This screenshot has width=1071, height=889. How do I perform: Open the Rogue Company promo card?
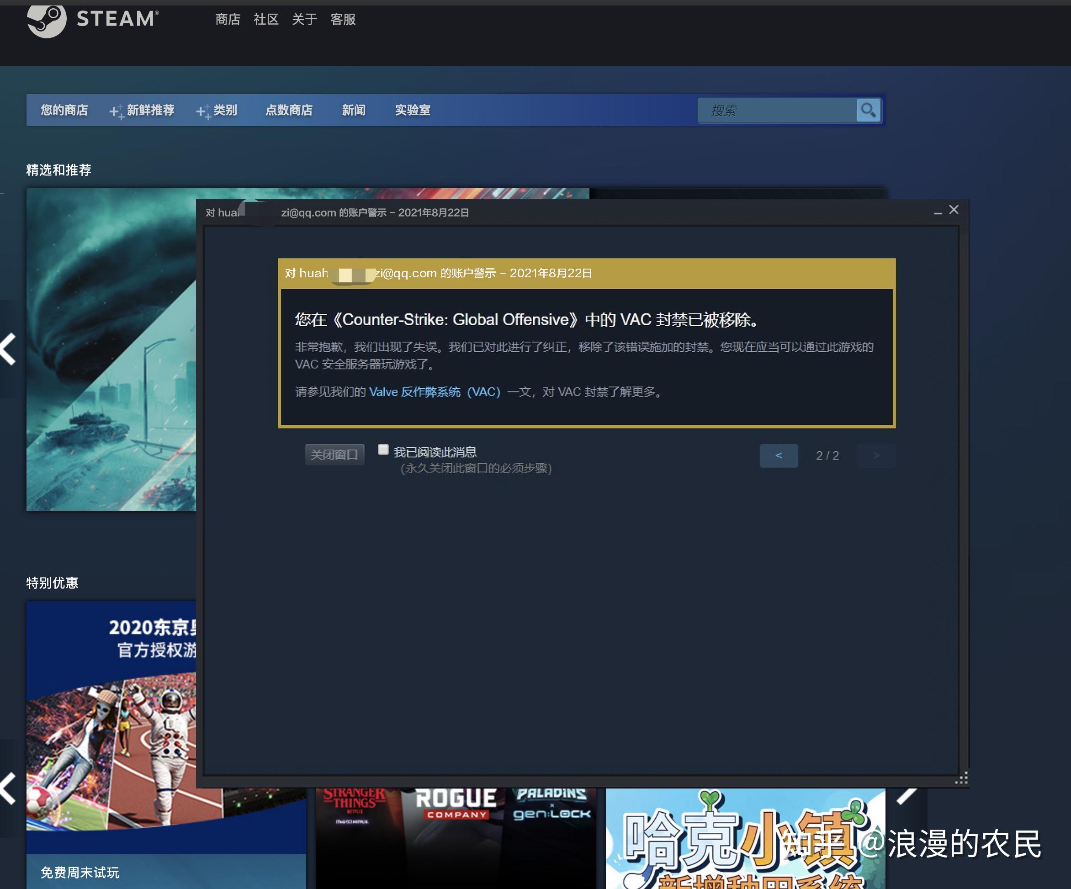point(456,838)
